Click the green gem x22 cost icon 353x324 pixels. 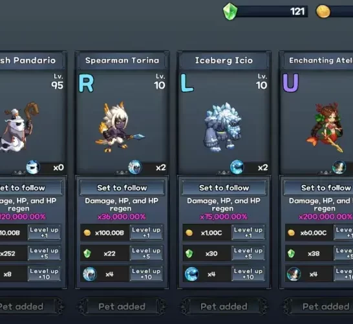click(x=87, y=254)
